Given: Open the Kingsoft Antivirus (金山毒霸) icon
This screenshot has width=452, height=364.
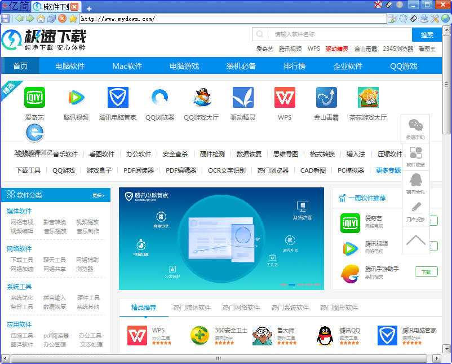Looking at the screenshot, I should [326, 97].
